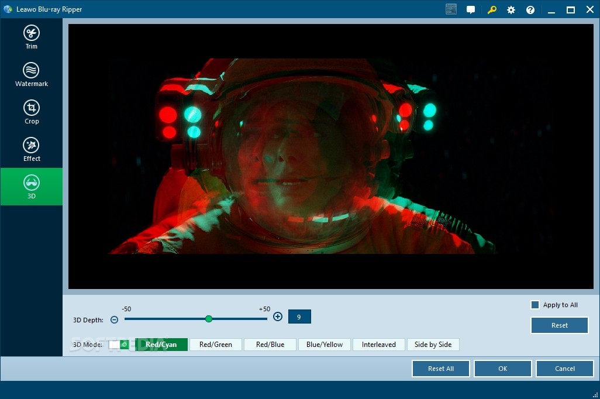Click the screenshot icon in title bar

coord(451,9)
